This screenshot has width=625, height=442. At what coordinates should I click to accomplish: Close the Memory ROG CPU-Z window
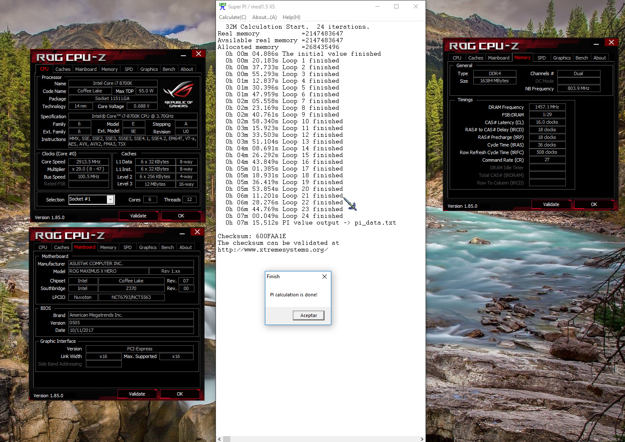[611, 42]
